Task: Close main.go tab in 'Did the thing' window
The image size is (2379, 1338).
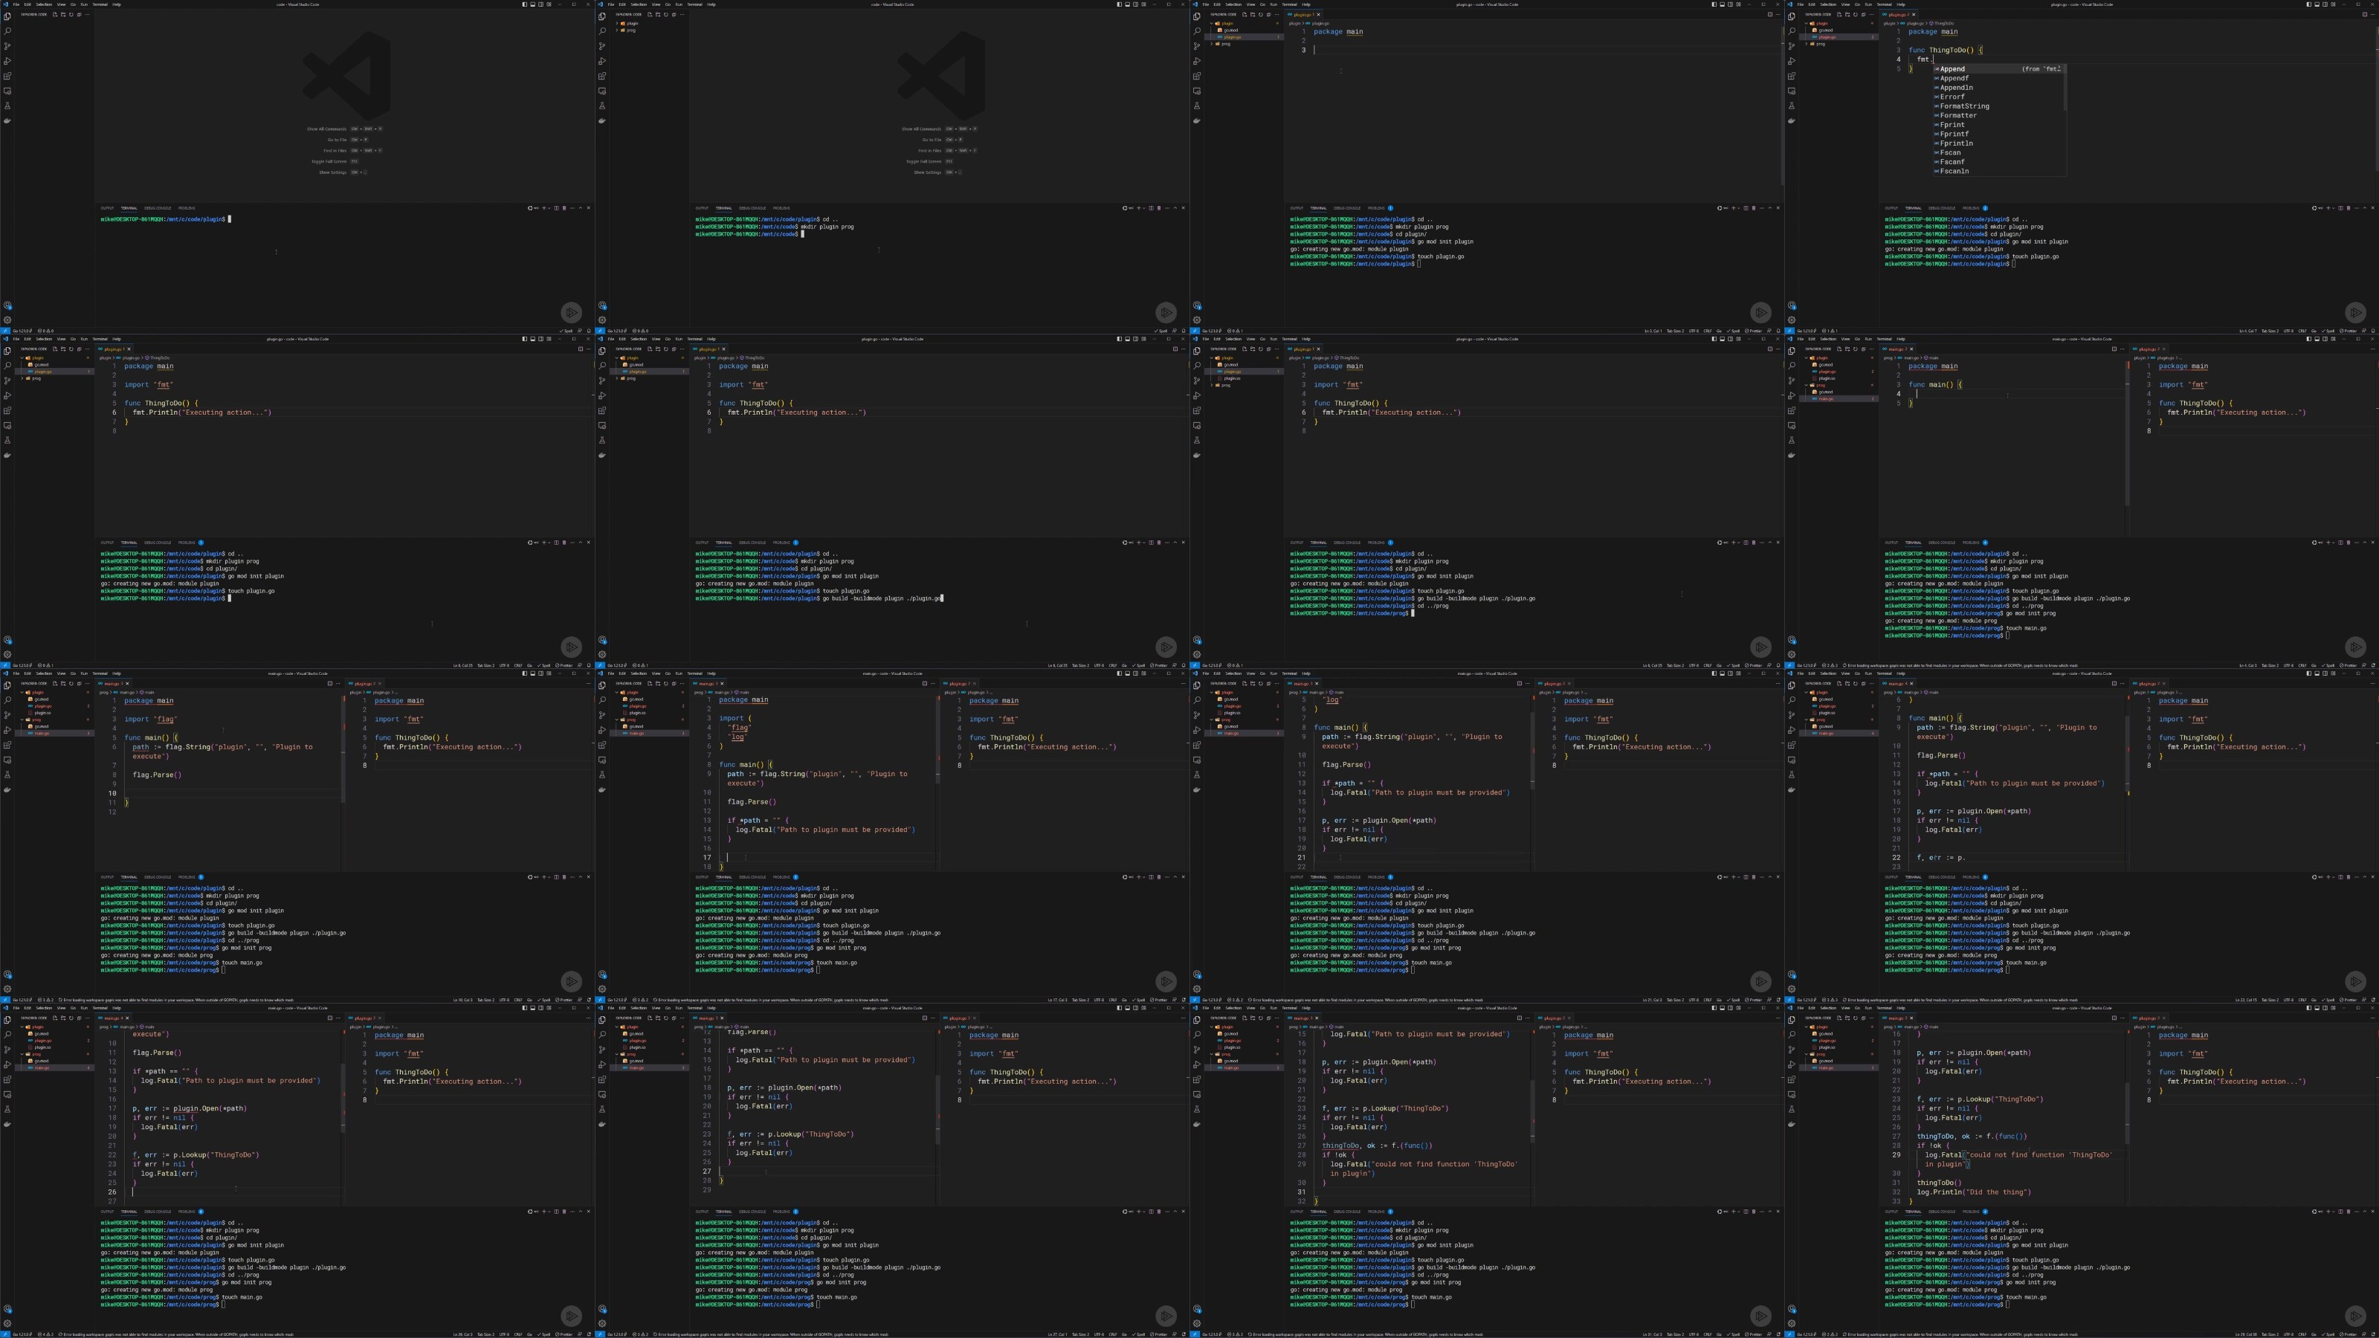Action: [x=1911, y=1018]
